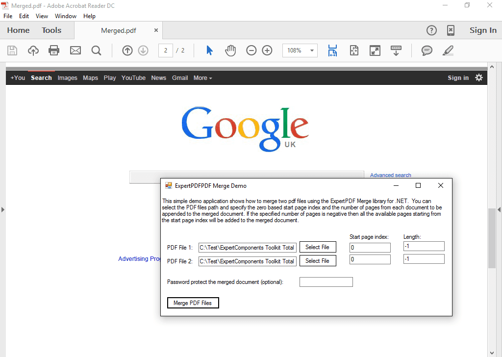
Task: Open the Window menu
Action: [x=66, y=16]
